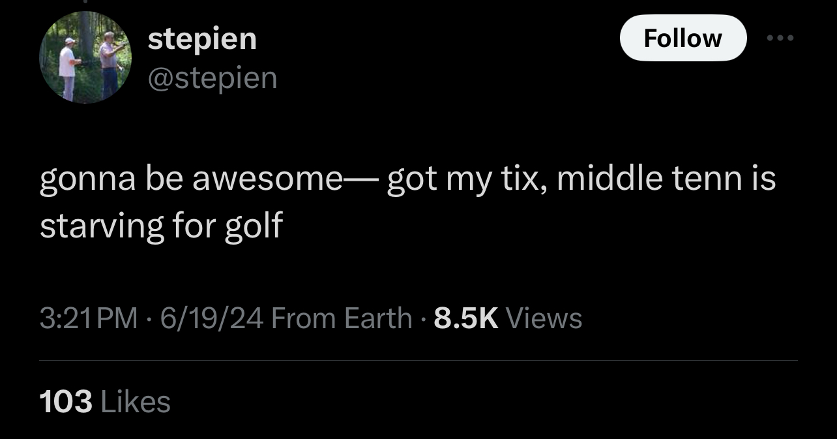Click the display name stepien
The height and width of the screenshot is (439, 837).
click(x=202, y=39)
